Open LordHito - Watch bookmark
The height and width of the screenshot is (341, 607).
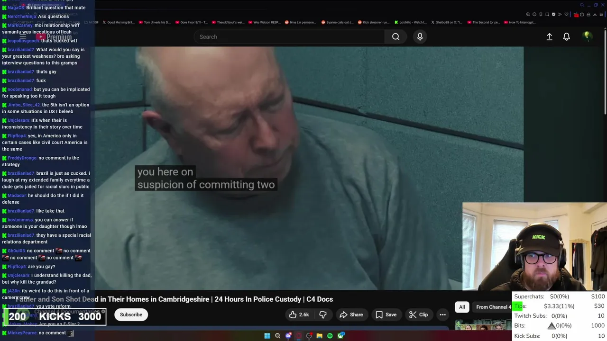click(410, 22)
